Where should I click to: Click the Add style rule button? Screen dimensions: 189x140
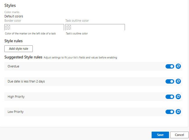[19, 49]
